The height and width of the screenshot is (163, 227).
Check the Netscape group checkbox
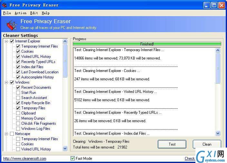[x=12, y=134]
